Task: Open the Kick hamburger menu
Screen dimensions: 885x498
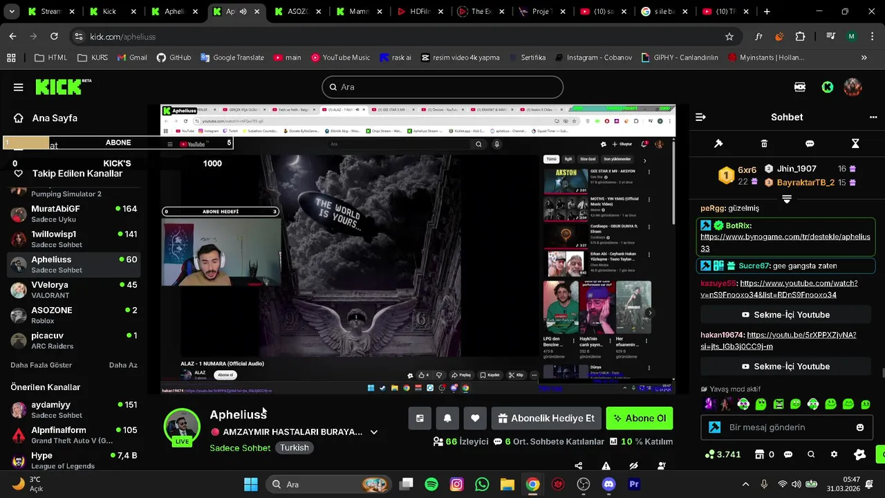Action: coord(19,87)
